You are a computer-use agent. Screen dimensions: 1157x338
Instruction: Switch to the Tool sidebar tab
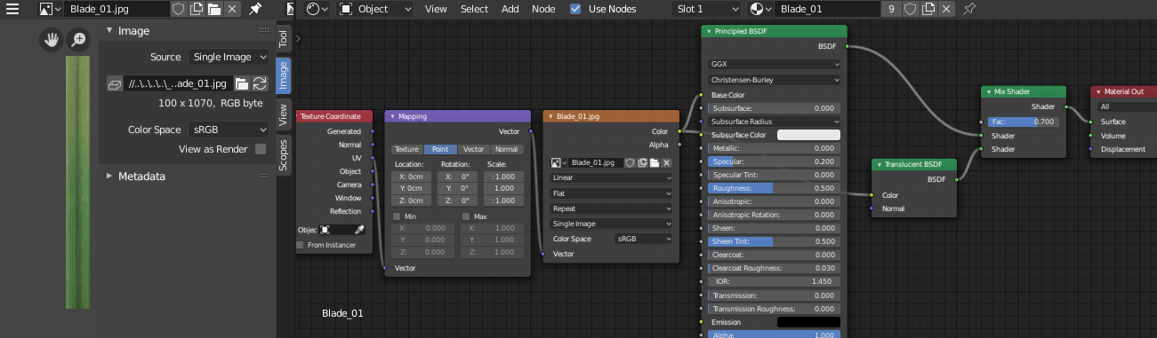pos(283,39)
